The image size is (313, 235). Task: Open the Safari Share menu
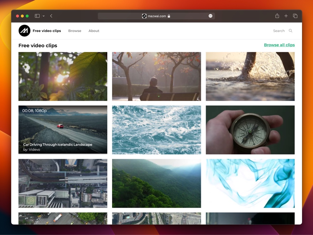tap(277, 16)
